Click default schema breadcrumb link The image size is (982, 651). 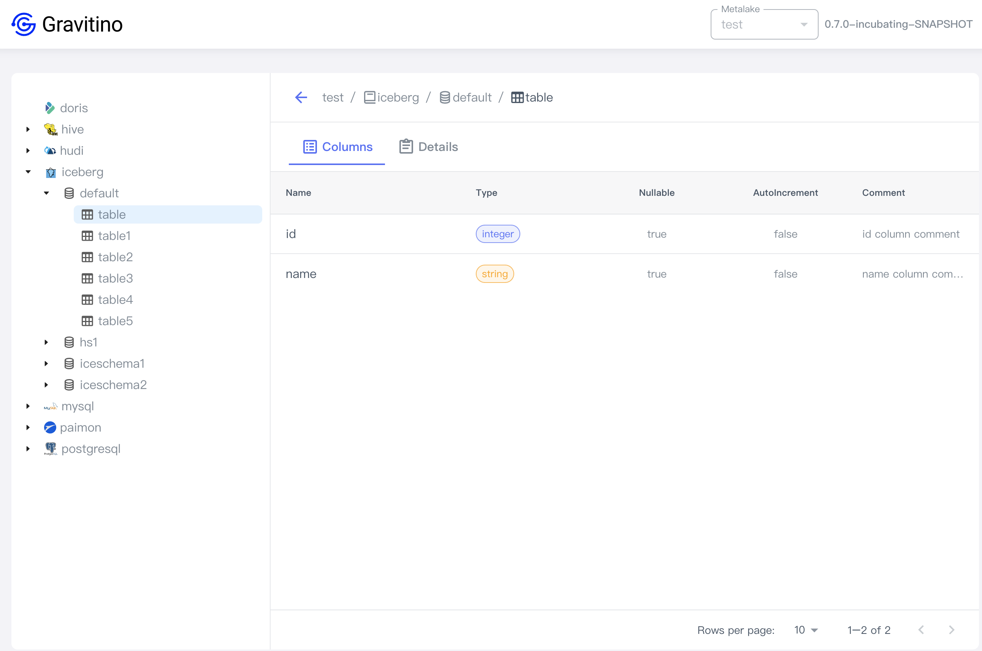(471, 98)
